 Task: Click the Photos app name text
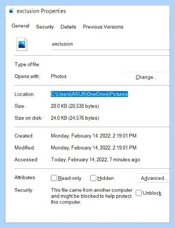tap(59, 76)
